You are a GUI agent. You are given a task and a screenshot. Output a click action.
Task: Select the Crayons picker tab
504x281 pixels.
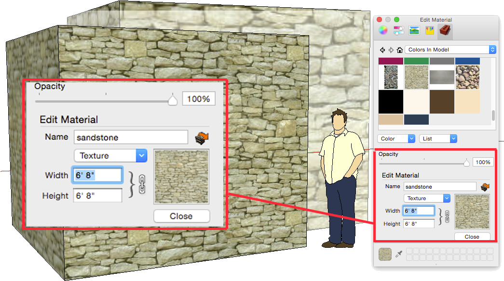click(429, 31)
